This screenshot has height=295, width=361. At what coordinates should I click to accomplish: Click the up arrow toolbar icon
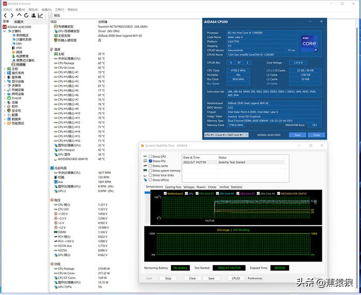pos(18,15)
